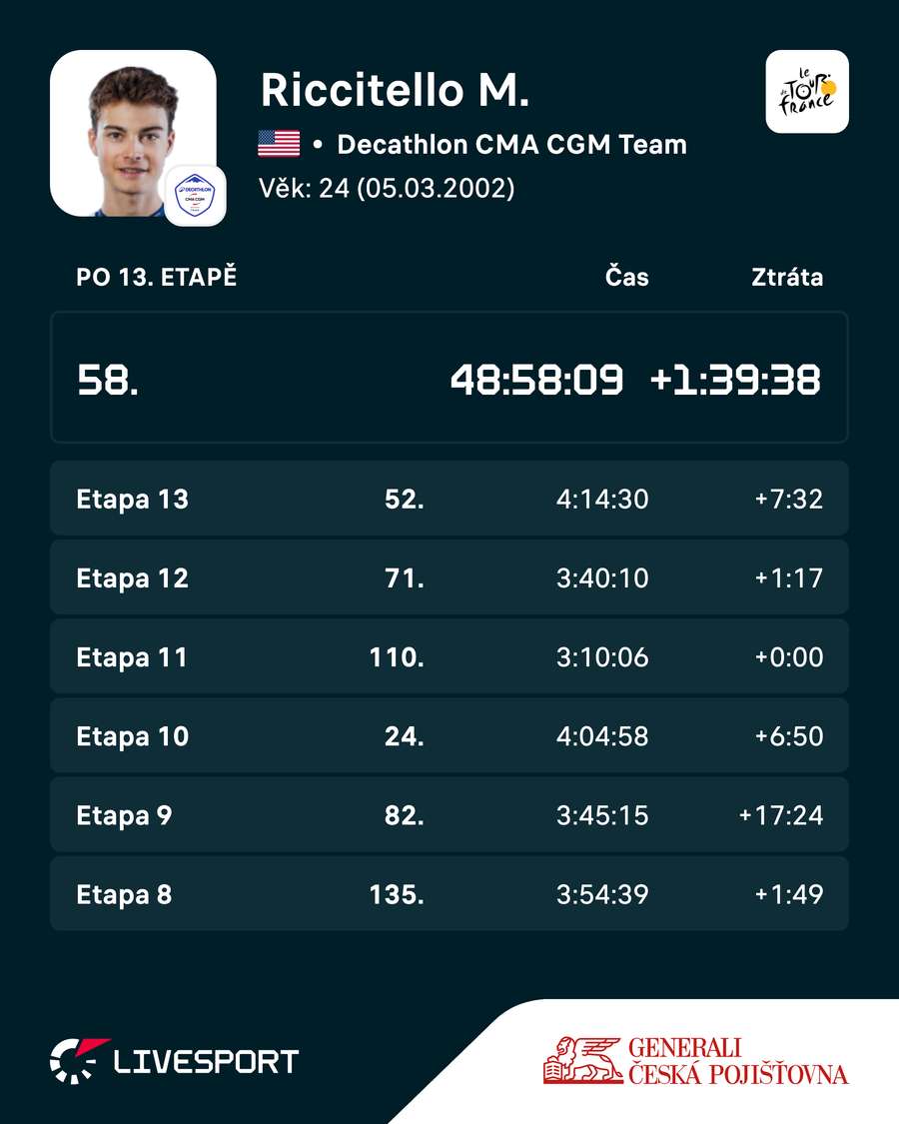Select the Etapa 10 row

(x=449, y=736)
